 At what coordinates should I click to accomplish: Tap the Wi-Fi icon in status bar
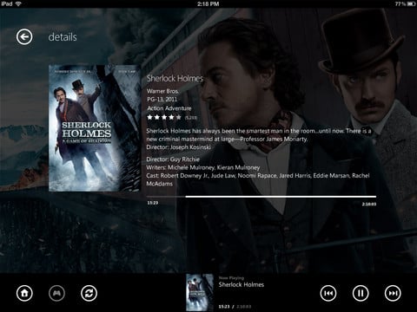(18, 3)
